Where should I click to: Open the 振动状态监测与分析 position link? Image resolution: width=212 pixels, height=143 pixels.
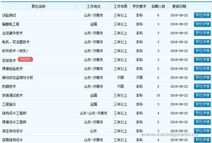click(x=17, y=78)
